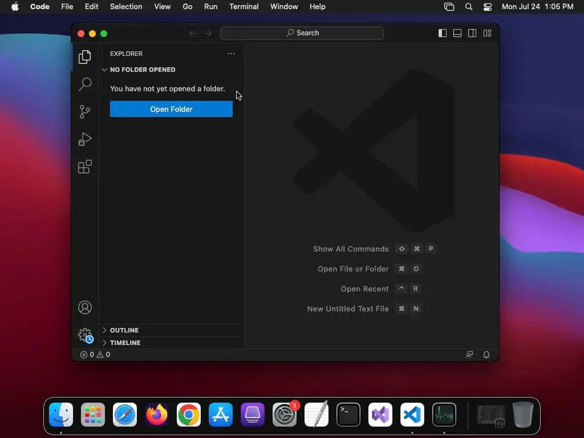Open Launchpad from the Dock
This screenshot has height=438, width=584.
tap(93, 415)
